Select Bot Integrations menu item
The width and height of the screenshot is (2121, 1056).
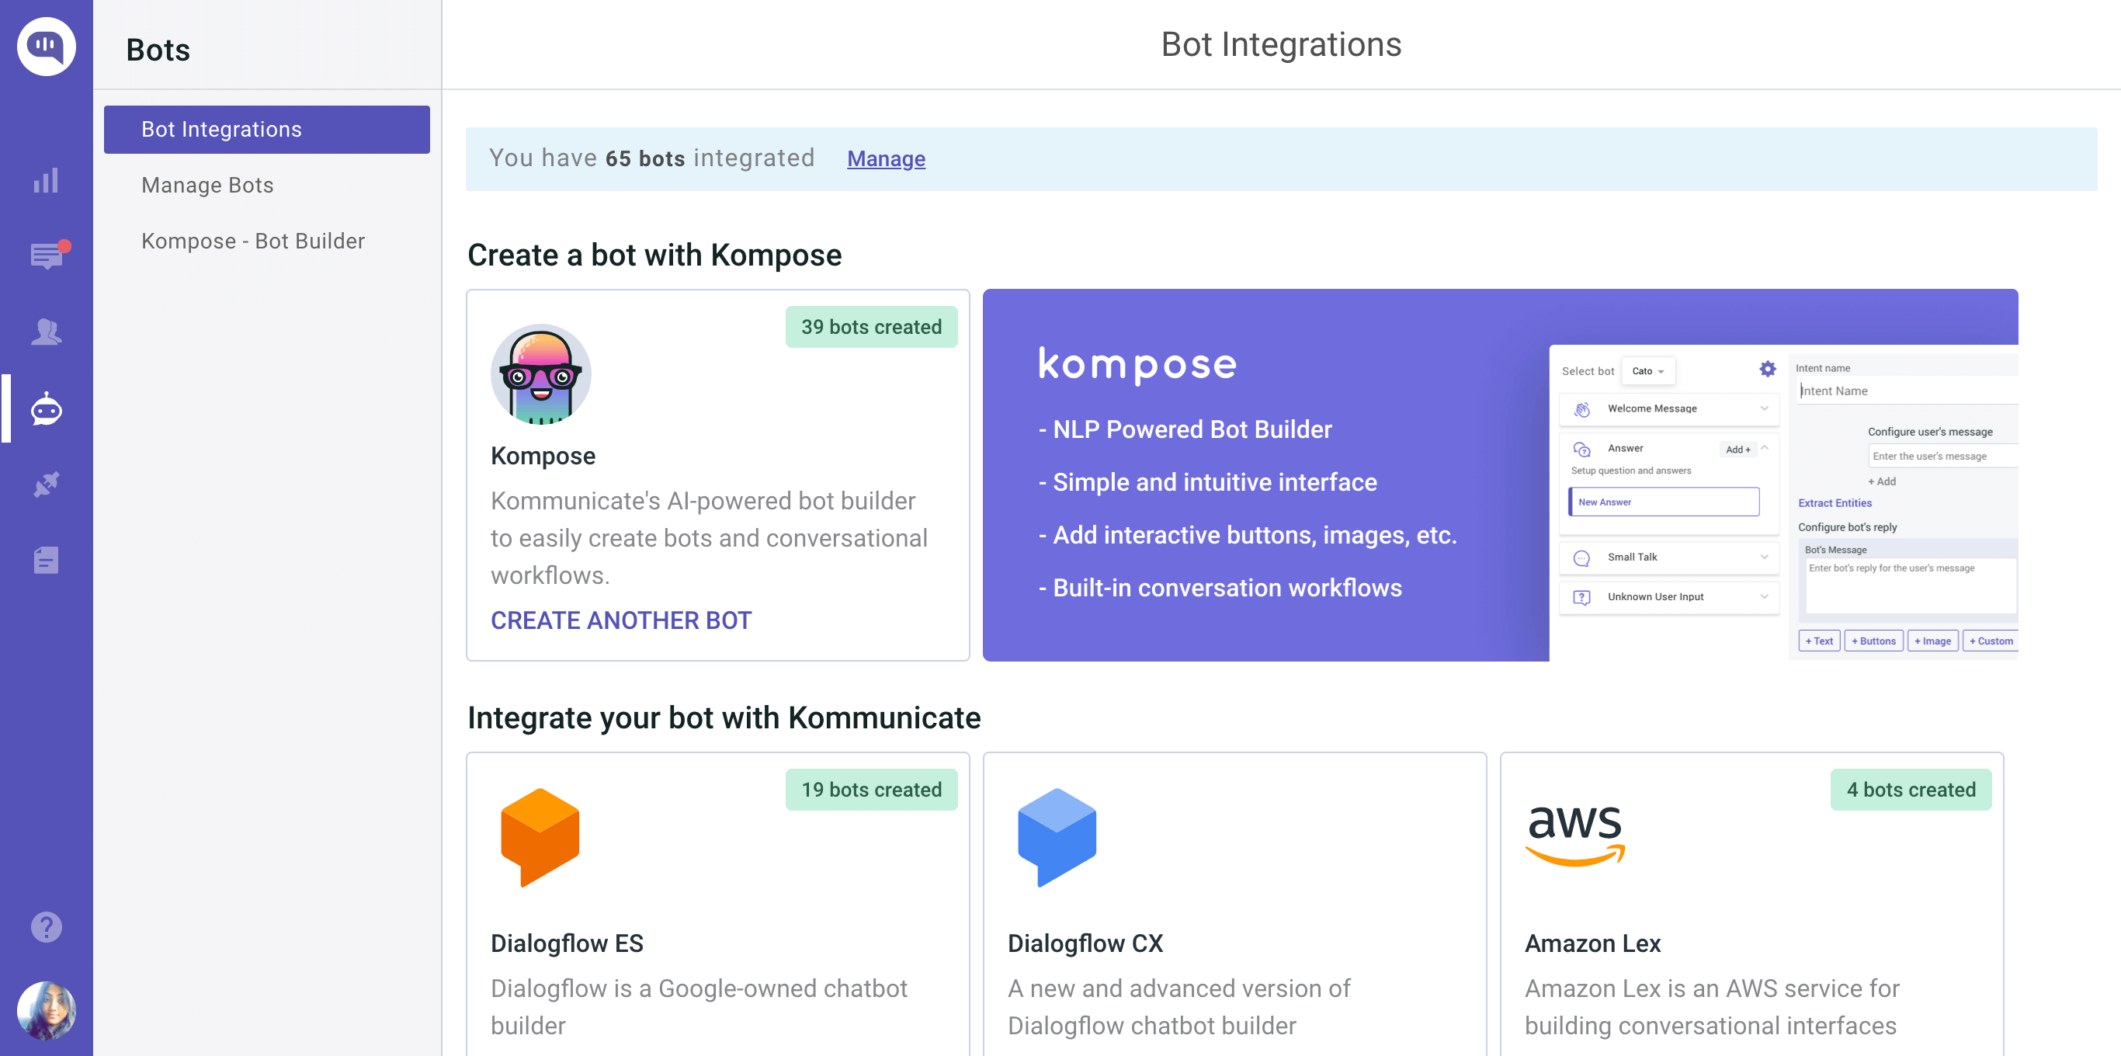[x=267, y=130]
